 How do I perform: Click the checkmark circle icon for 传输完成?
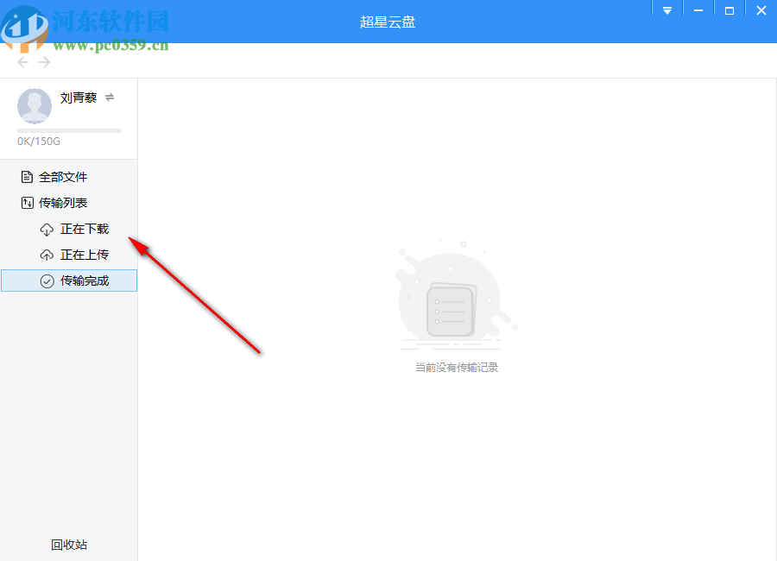tap(47, 281)
